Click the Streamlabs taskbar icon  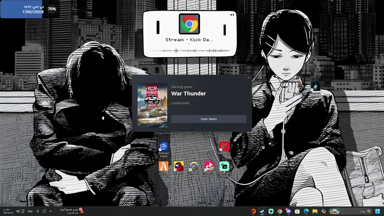click(x=271, y=211)
